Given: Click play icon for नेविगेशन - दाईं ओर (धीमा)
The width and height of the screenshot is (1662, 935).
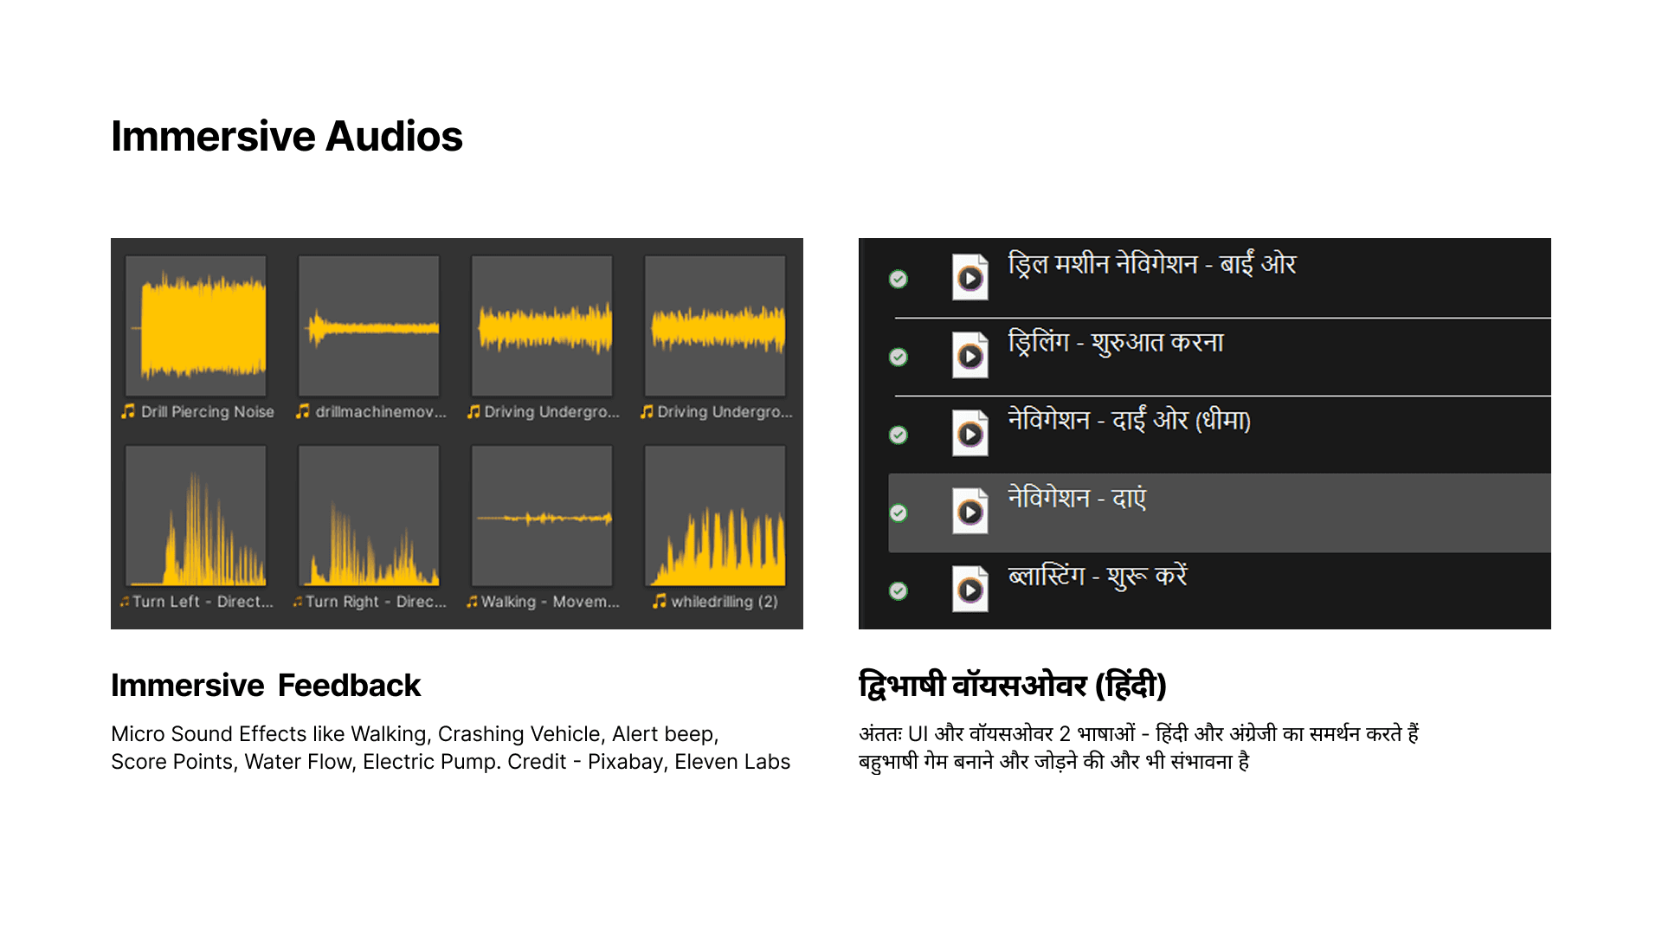Looking at the screenshot, I should click(969, 434).
